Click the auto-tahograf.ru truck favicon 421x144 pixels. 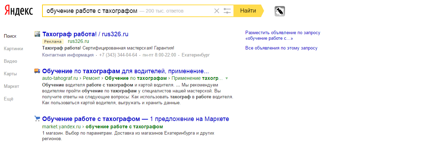38,71
